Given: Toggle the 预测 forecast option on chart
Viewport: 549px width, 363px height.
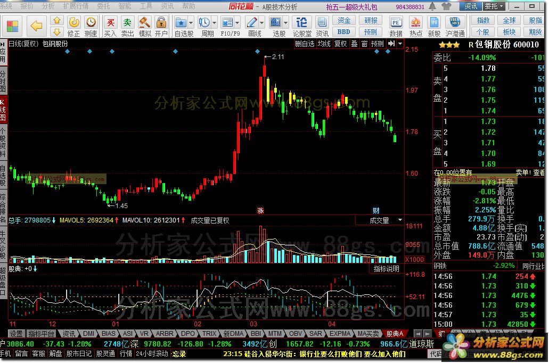Looking at the screenshot, I should click(x=378, y=44).
